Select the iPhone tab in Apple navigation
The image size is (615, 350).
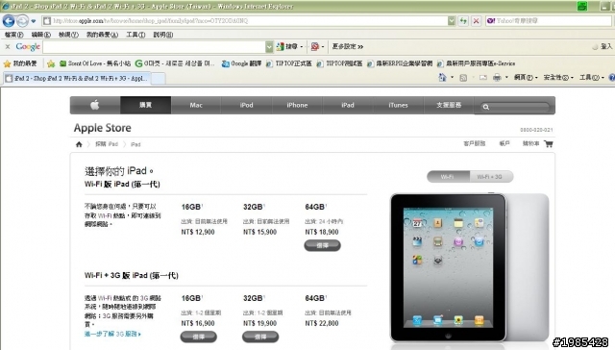[x=297, y=105]
